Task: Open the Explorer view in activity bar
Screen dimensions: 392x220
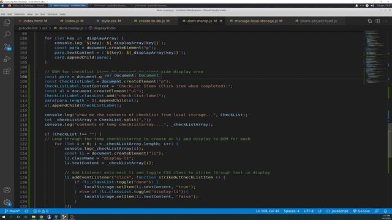Action: 7,23
